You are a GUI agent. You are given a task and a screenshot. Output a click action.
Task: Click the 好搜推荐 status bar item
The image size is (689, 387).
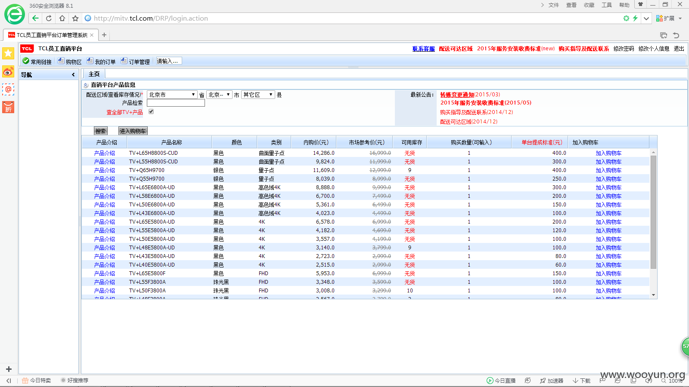point(75,381)
